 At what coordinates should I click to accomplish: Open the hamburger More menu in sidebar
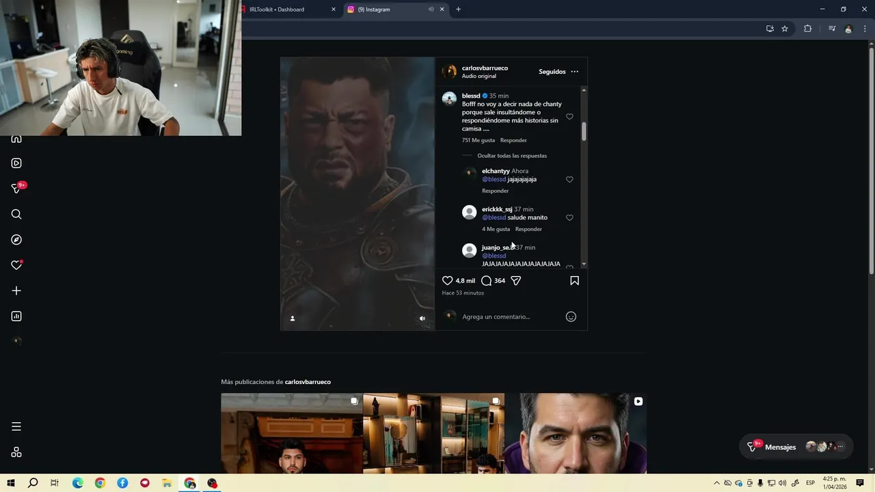coord(16,426)
